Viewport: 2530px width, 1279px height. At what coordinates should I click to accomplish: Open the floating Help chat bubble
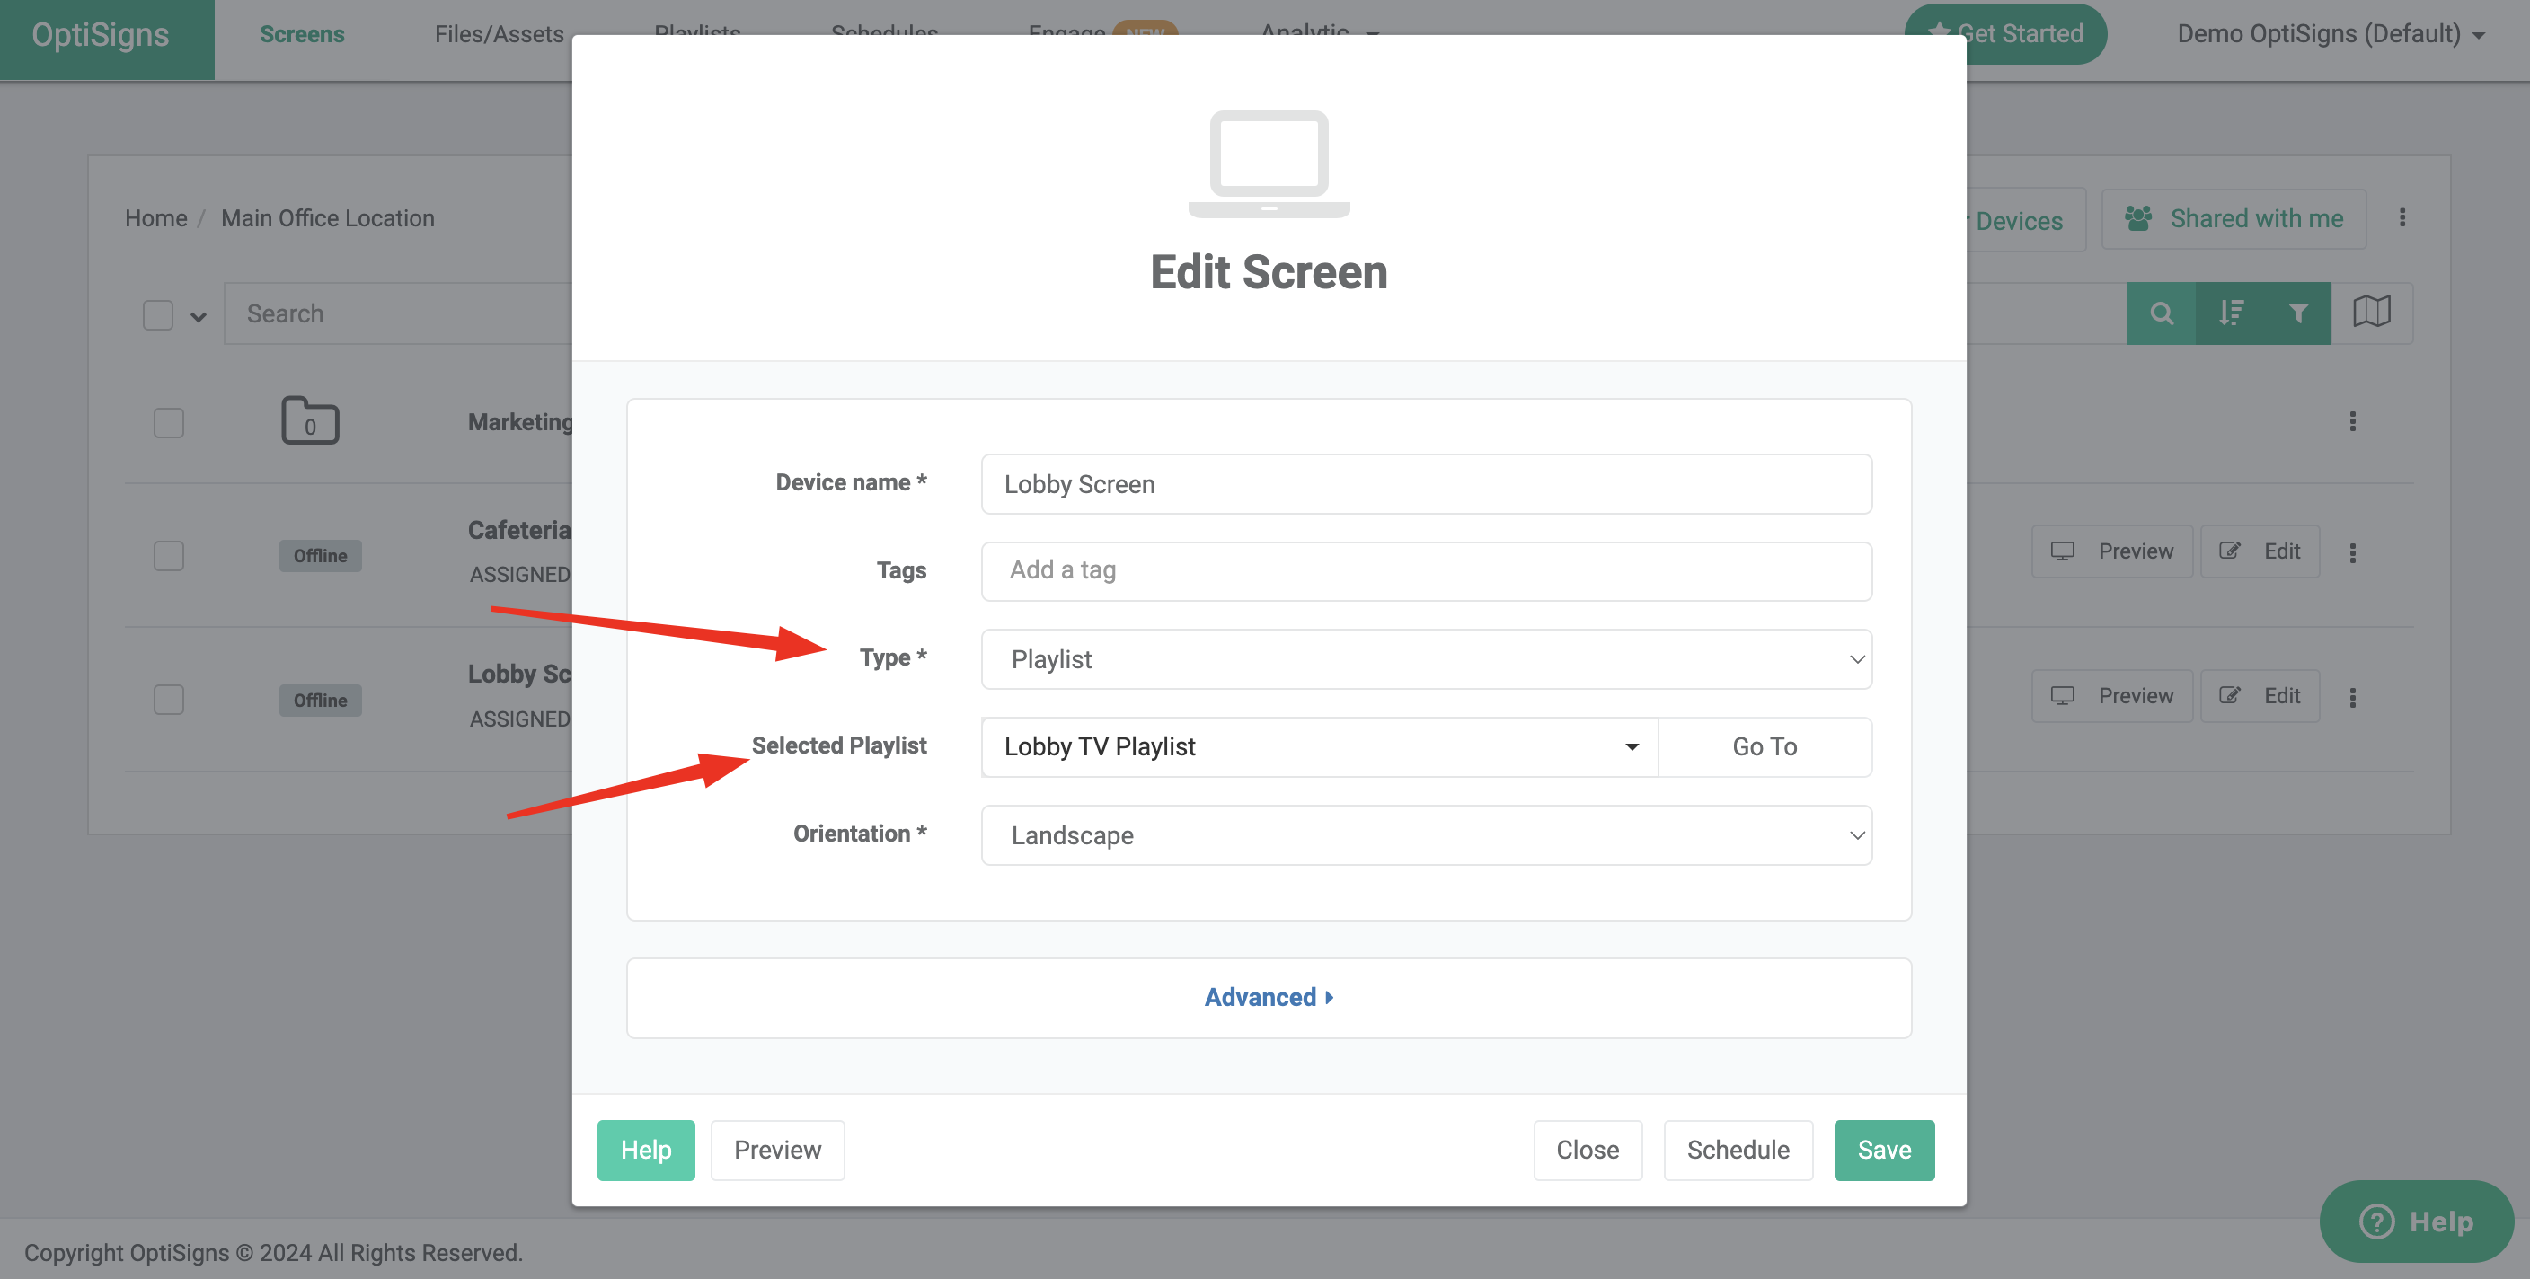(x=2417, y=1222)
